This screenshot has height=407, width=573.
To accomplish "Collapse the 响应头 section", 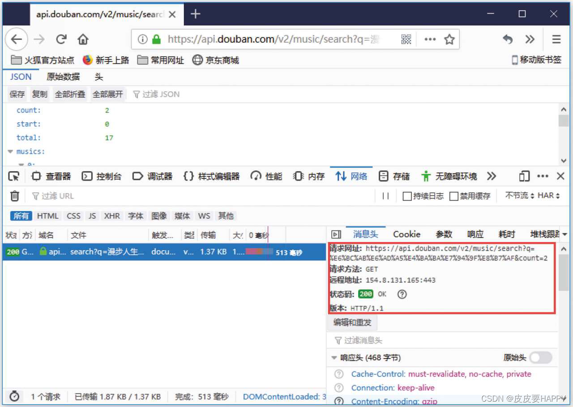I will (x=334, y=358).
